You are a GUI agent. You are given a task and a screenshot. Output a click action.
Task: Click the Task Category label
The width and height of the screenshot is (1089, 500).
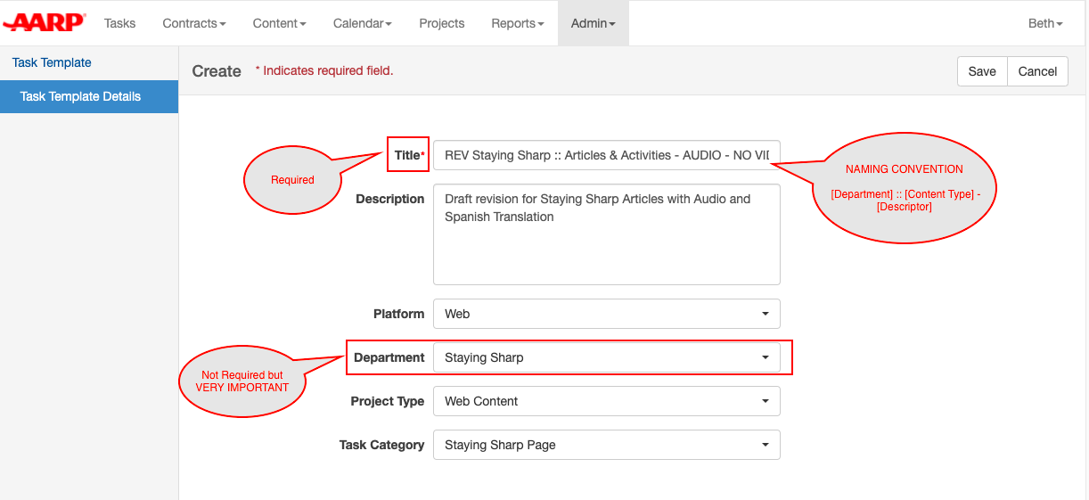[x=381, y=445]
